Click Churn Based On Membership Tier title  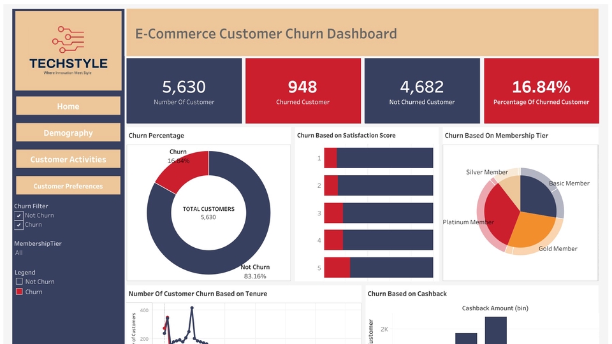click(x=497, y=135)
